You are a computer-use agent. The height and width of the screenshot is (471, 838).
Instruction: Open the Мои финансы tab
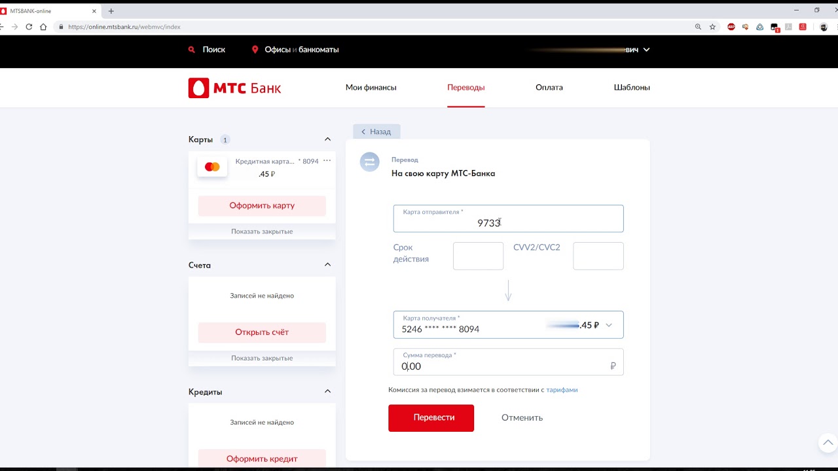(371, 88)
